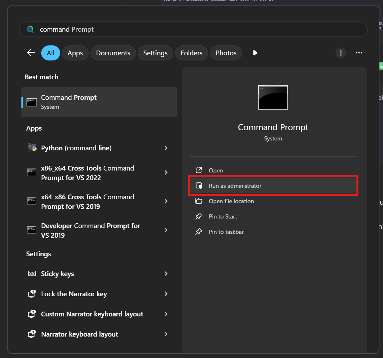Select Sticky keys settings result
Screen dimensions: 383x358
(58, 274)
